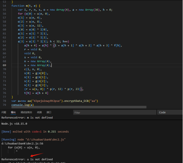Viewport: 183px width, 163px height.
Task: Click the 'console.log(a)' statement
Action: 23,105
